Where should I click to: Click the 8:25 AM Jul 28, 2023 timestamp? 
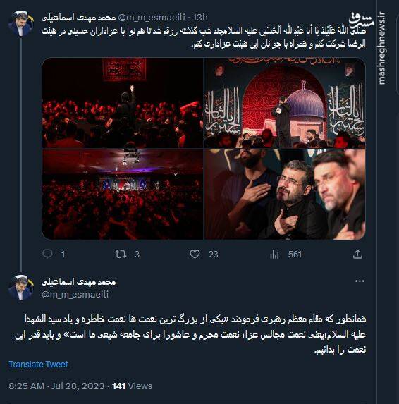coord(56,386)
